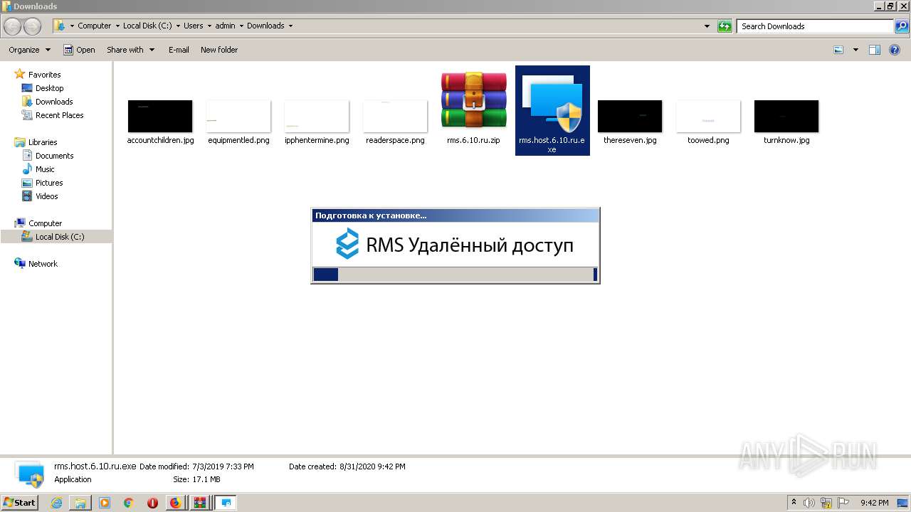Click the E-mail toolbar button
Viewport: 911px width, 512px height.
(x=179, y=50)
